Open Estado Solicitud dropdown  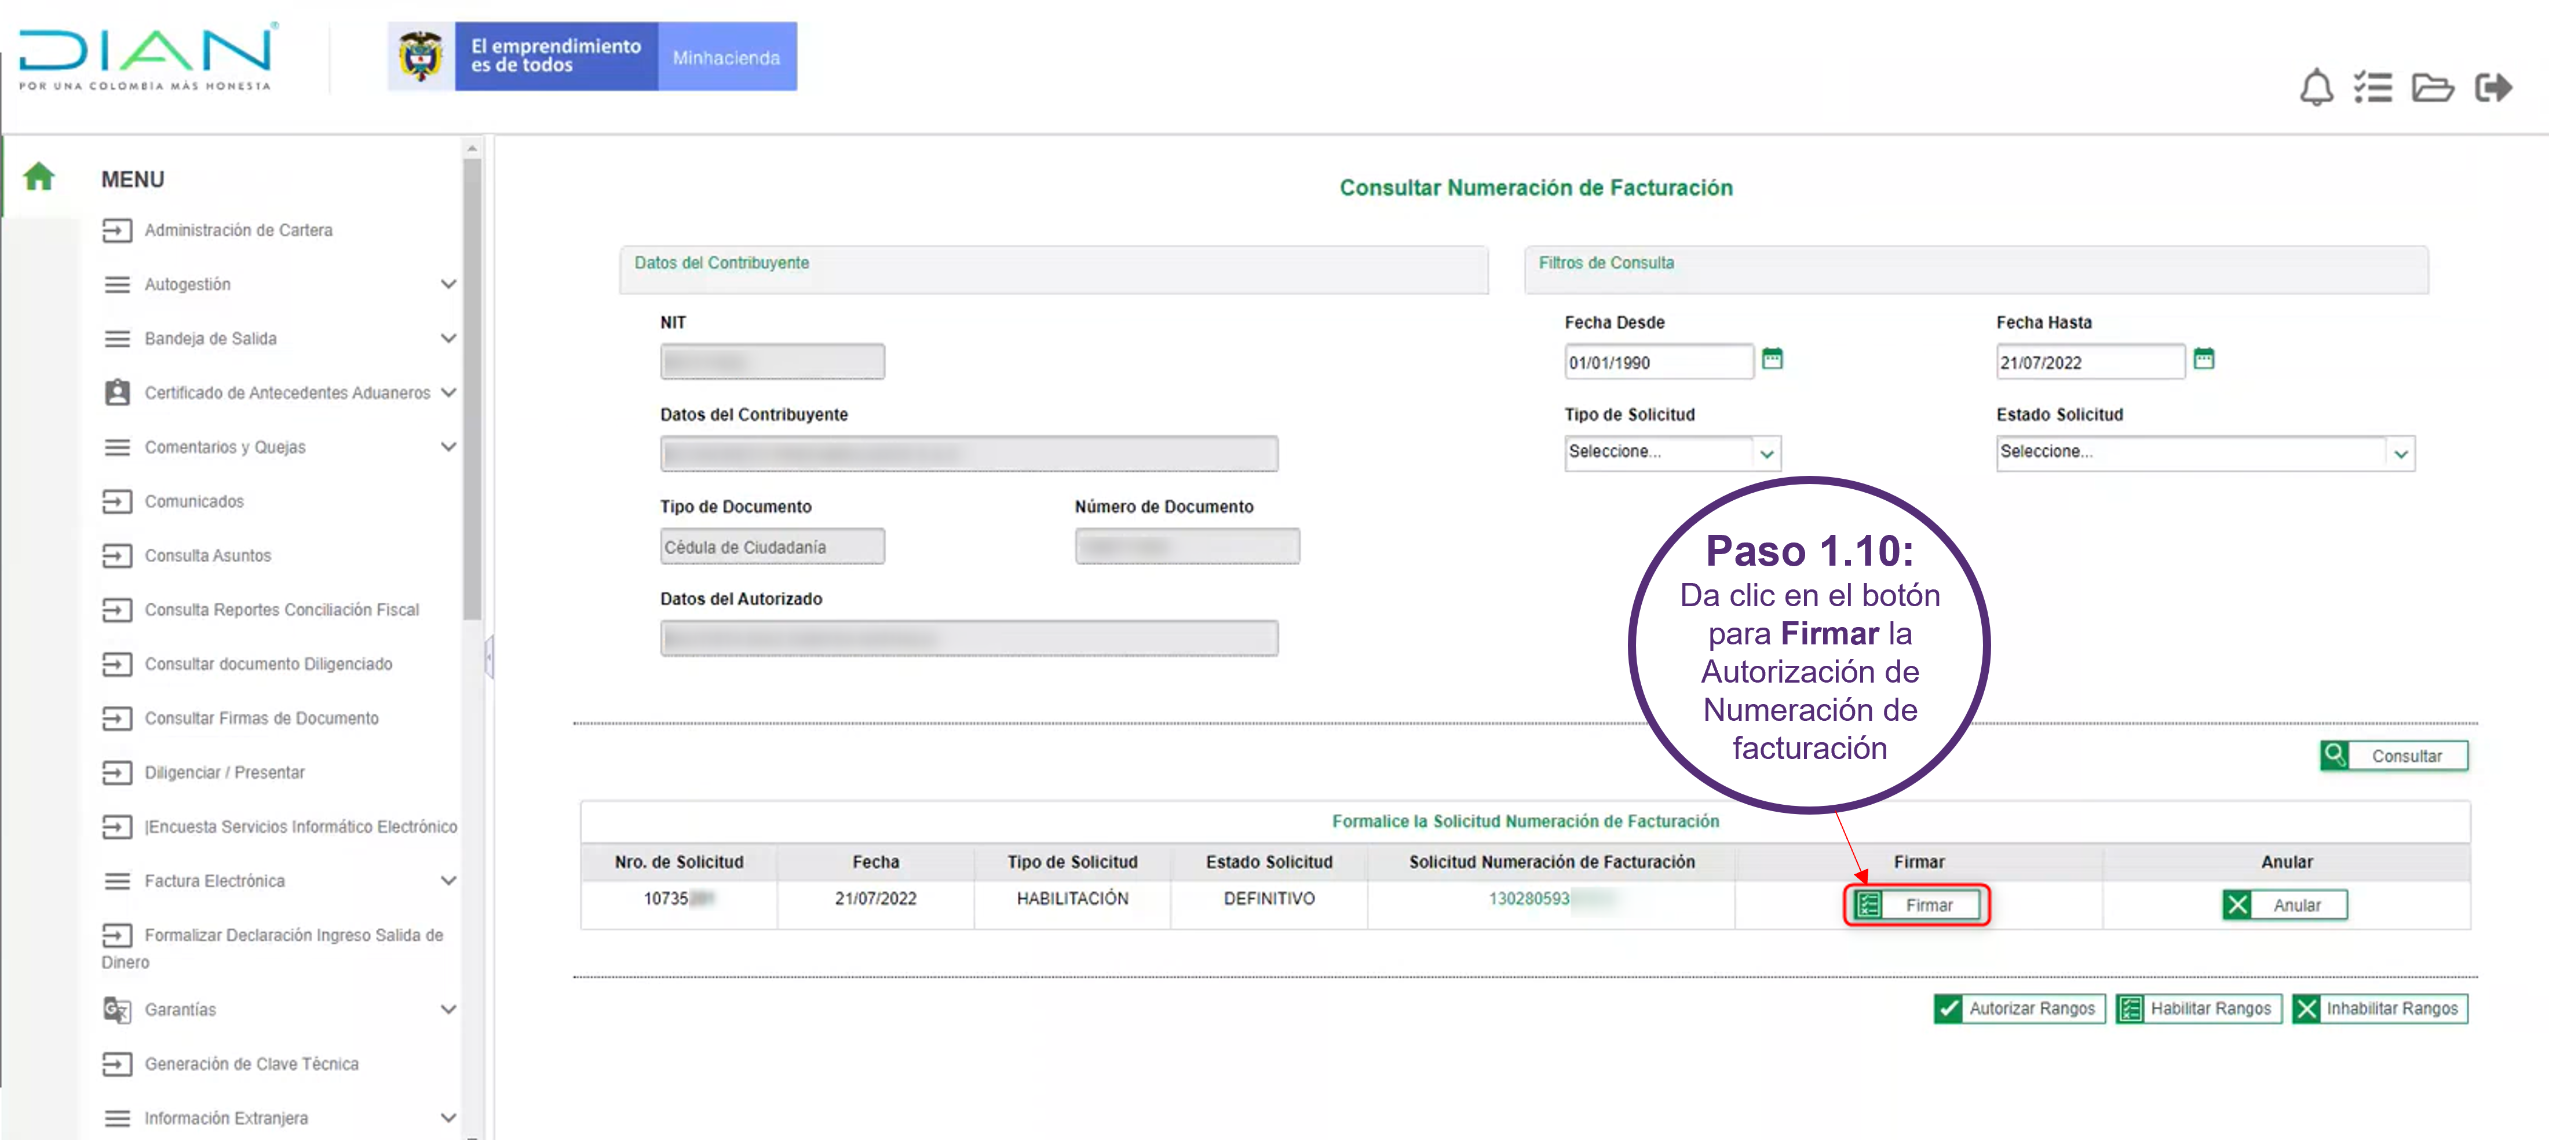tap(2204, 453)
